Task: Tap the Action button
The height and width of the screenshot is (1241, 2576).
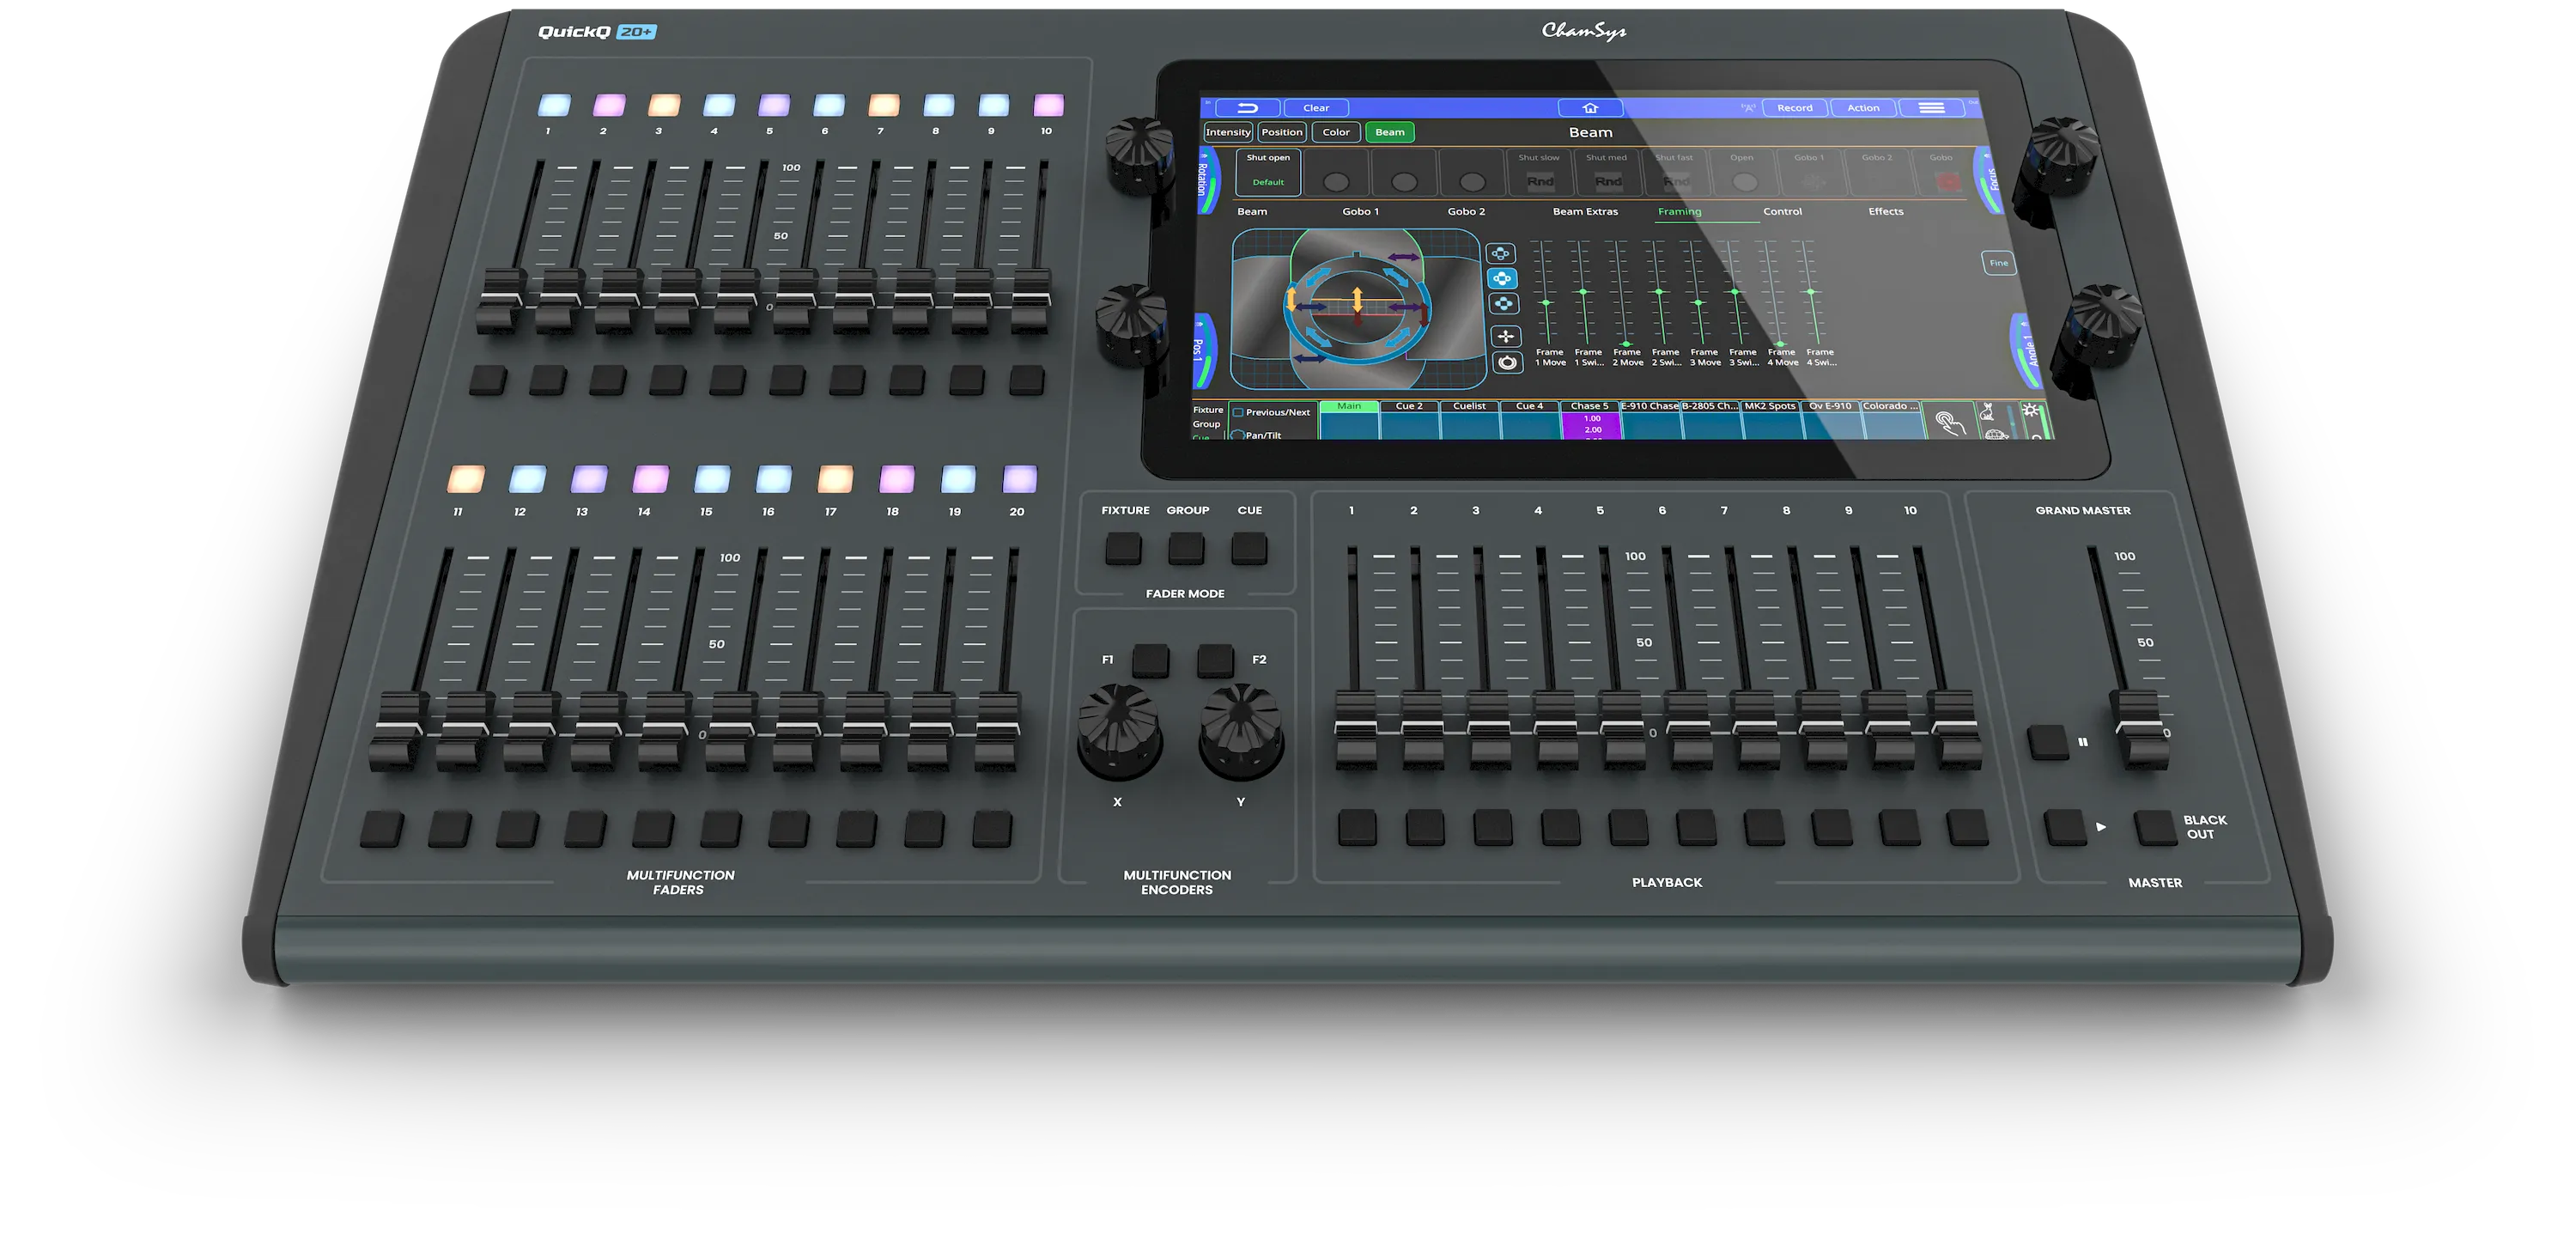Action: (1863, 108)
